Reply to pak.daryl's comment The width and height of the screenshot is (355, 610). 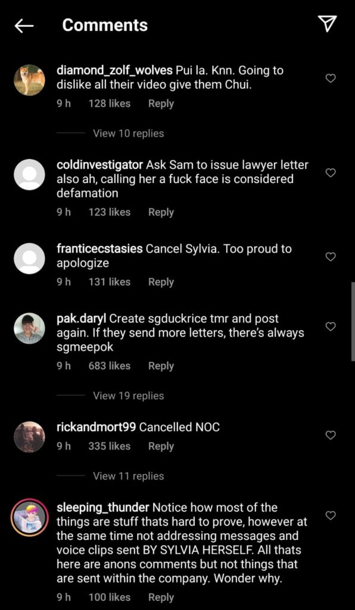pyautogui.click(x=161, y=366)
